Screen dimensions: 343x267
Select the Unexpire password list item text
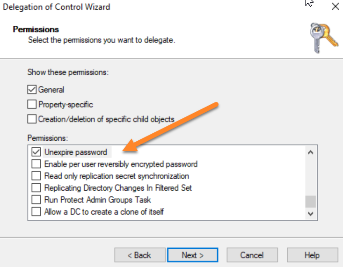coord(76,152)
